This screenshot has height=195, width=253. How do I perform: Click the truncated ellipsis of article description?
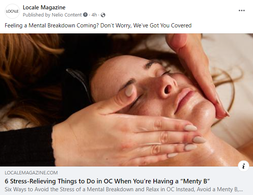[241, 189]
